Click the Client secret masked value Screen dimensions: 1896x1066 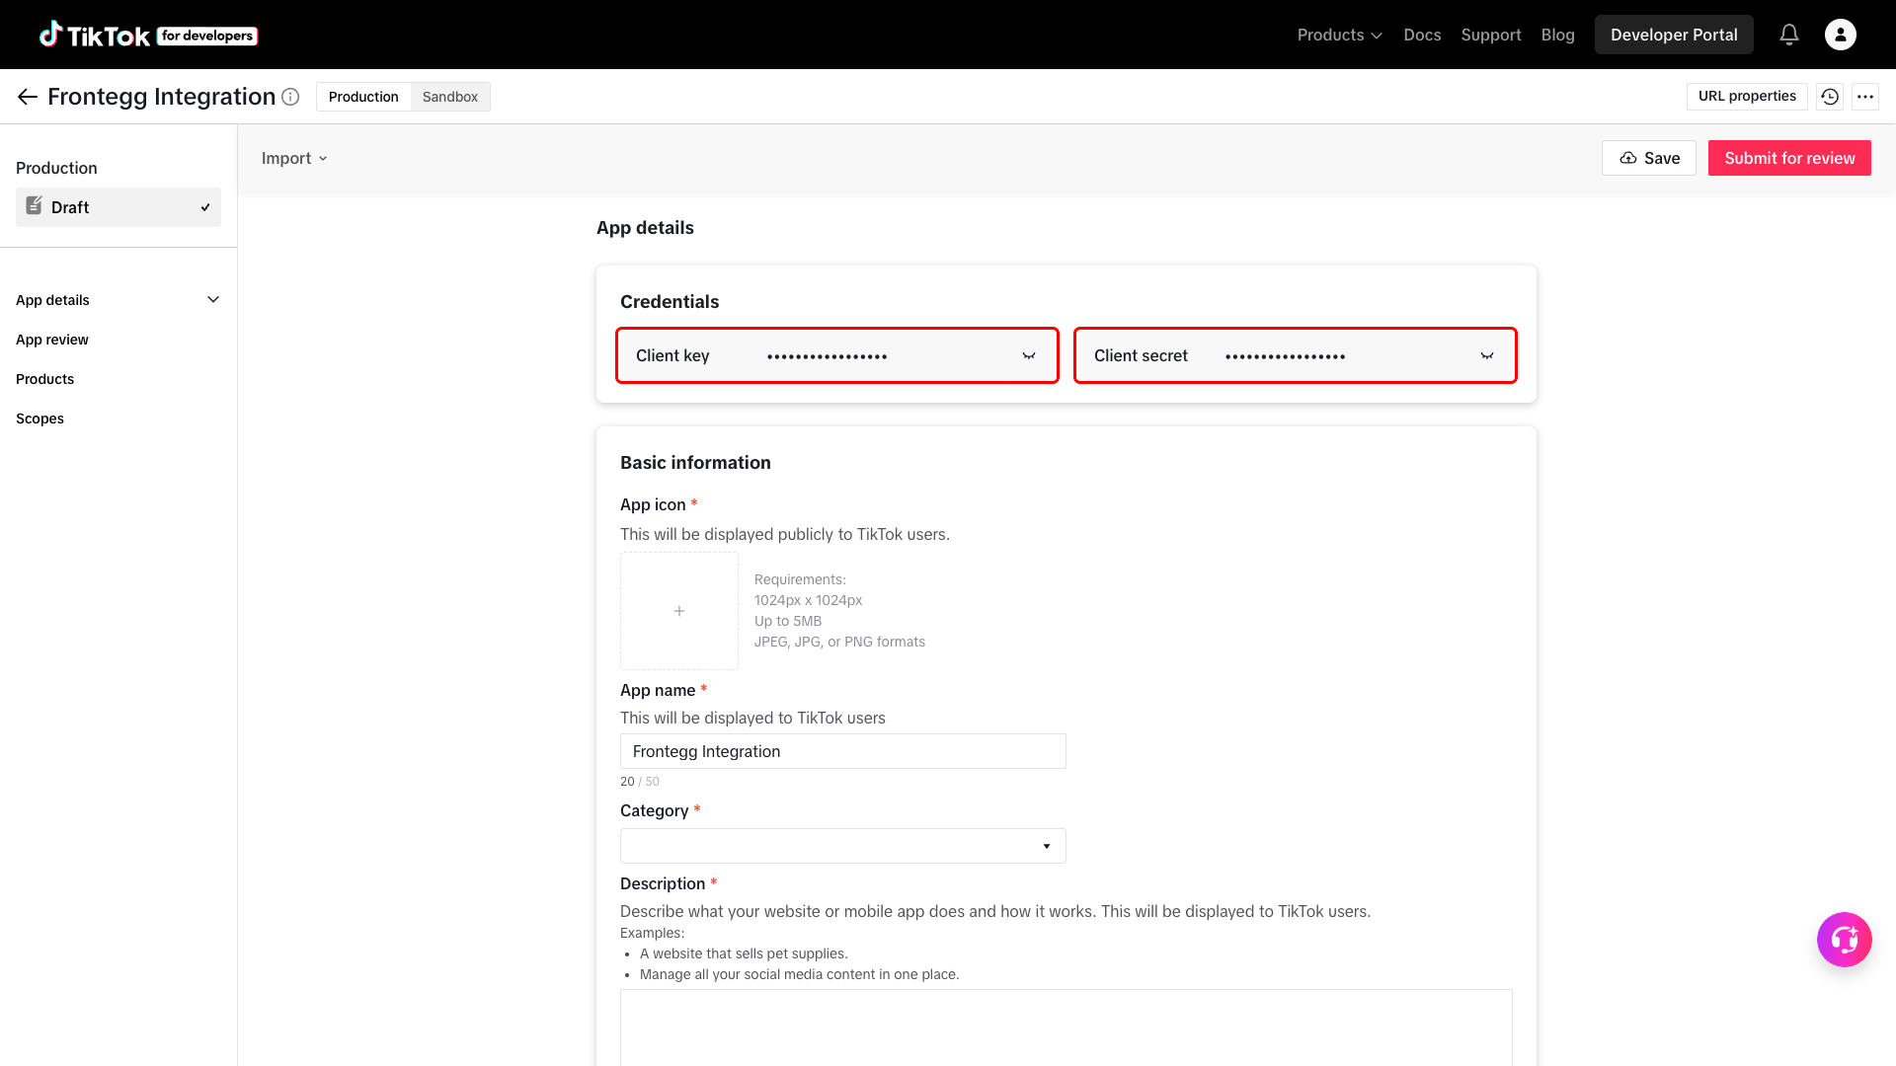coord(1286,356)
